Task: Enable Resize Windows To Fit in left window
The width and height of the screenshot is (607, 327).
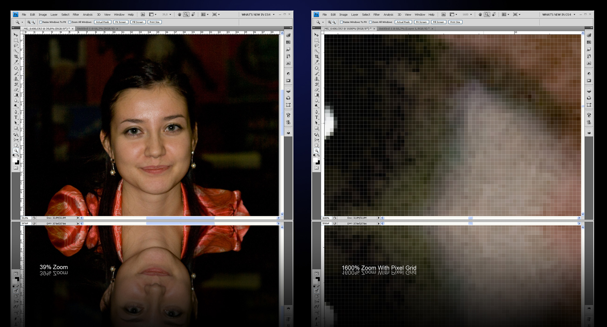Action: pos(41,22)
